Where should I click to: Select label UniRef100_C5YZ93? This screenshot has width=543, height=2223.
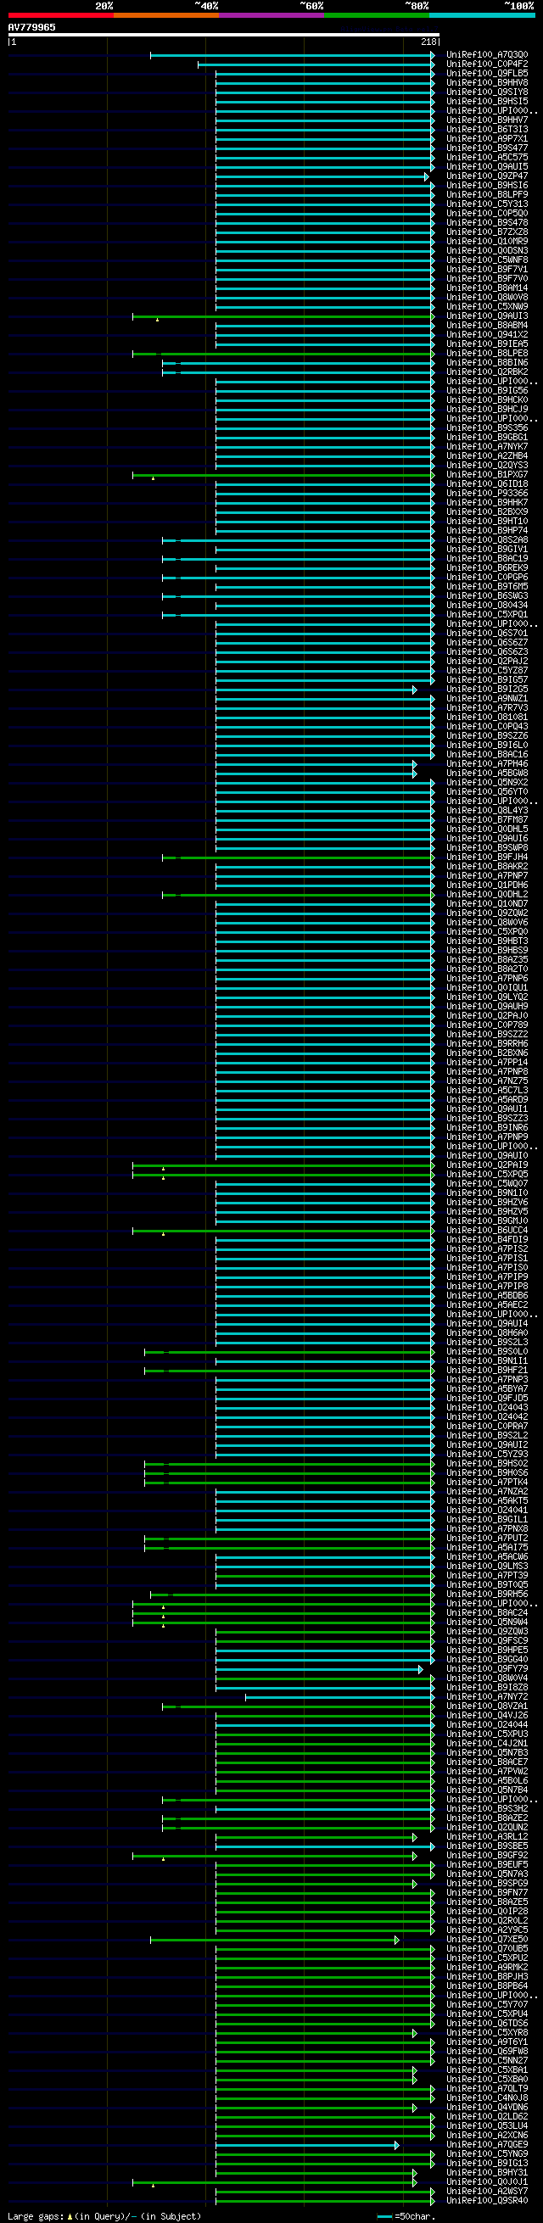point(487,1455)
